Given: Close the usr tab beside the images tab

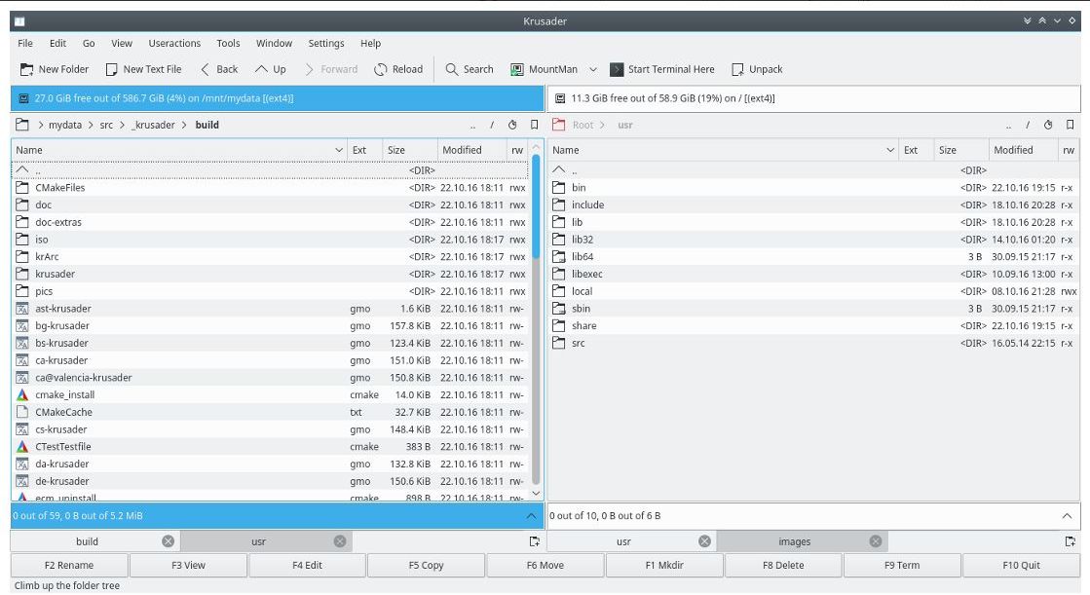Looking at the screenshot, I should 705,541.
